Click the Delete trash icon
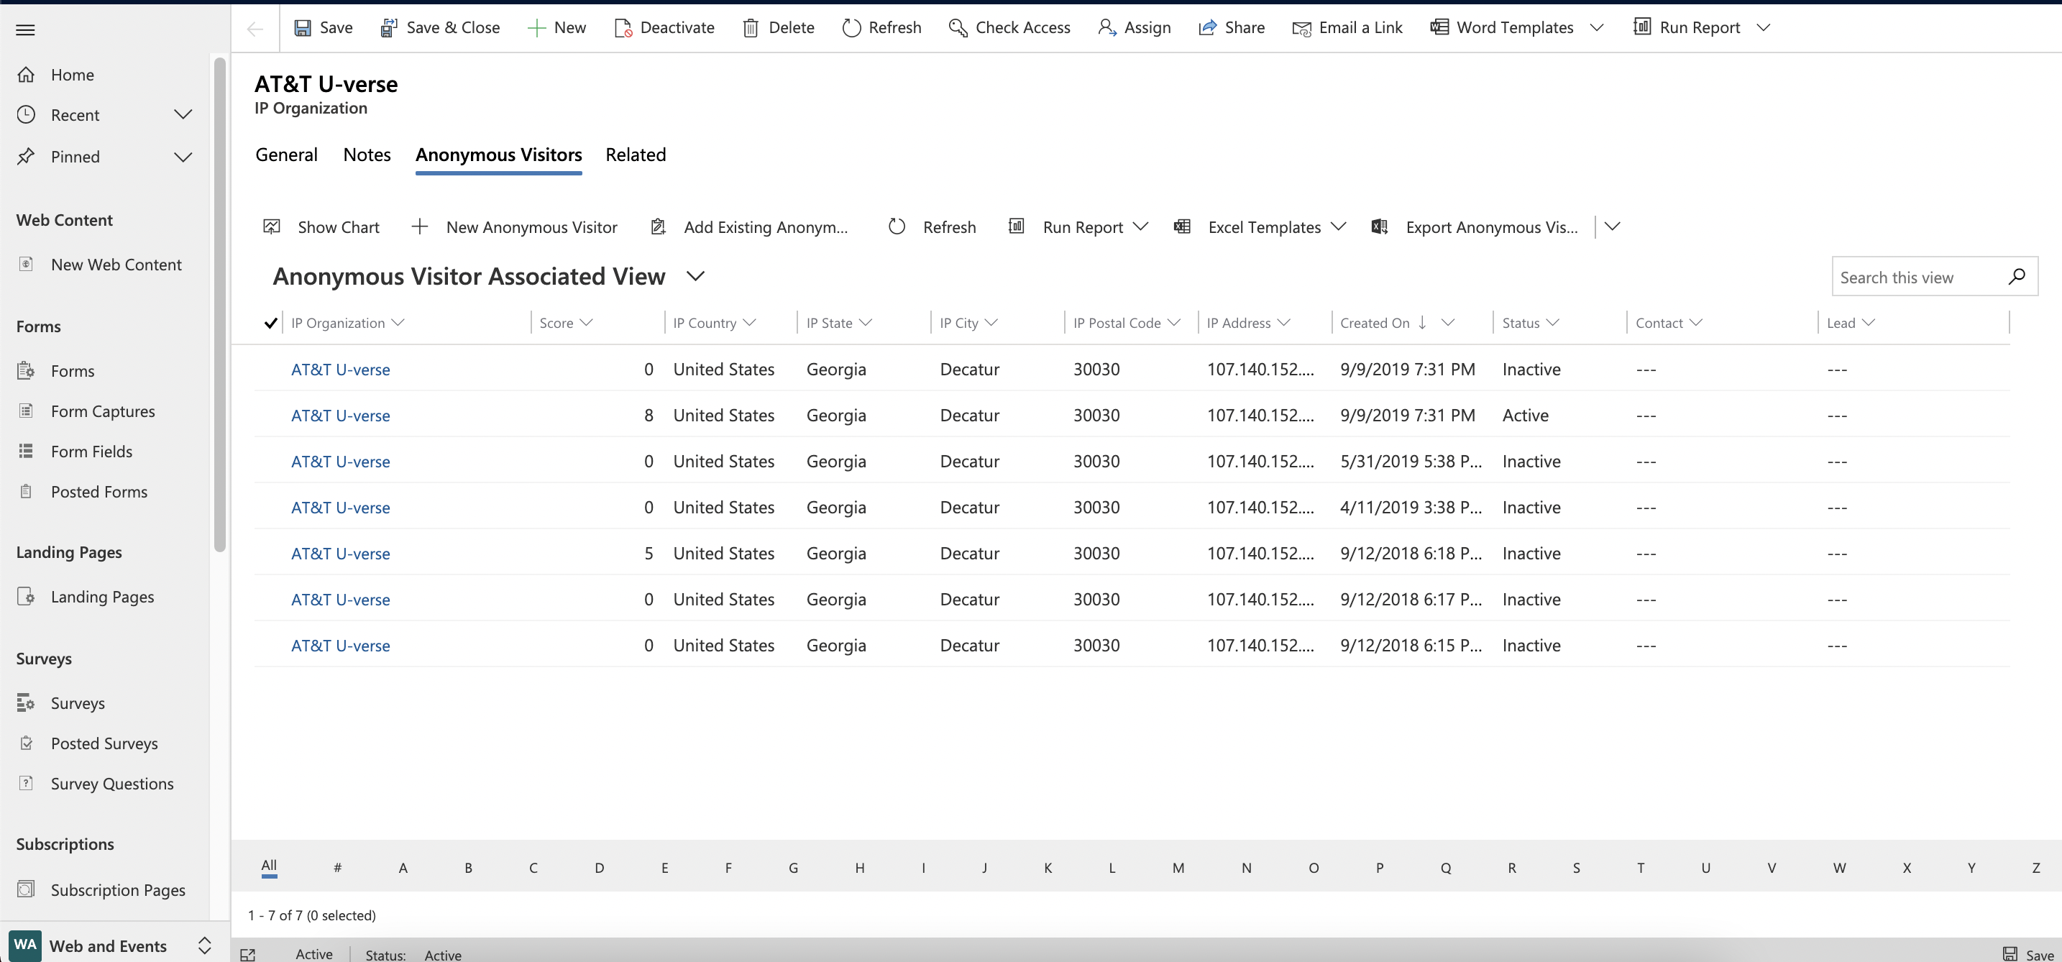The image size is (2062, 962). (751, 28)
